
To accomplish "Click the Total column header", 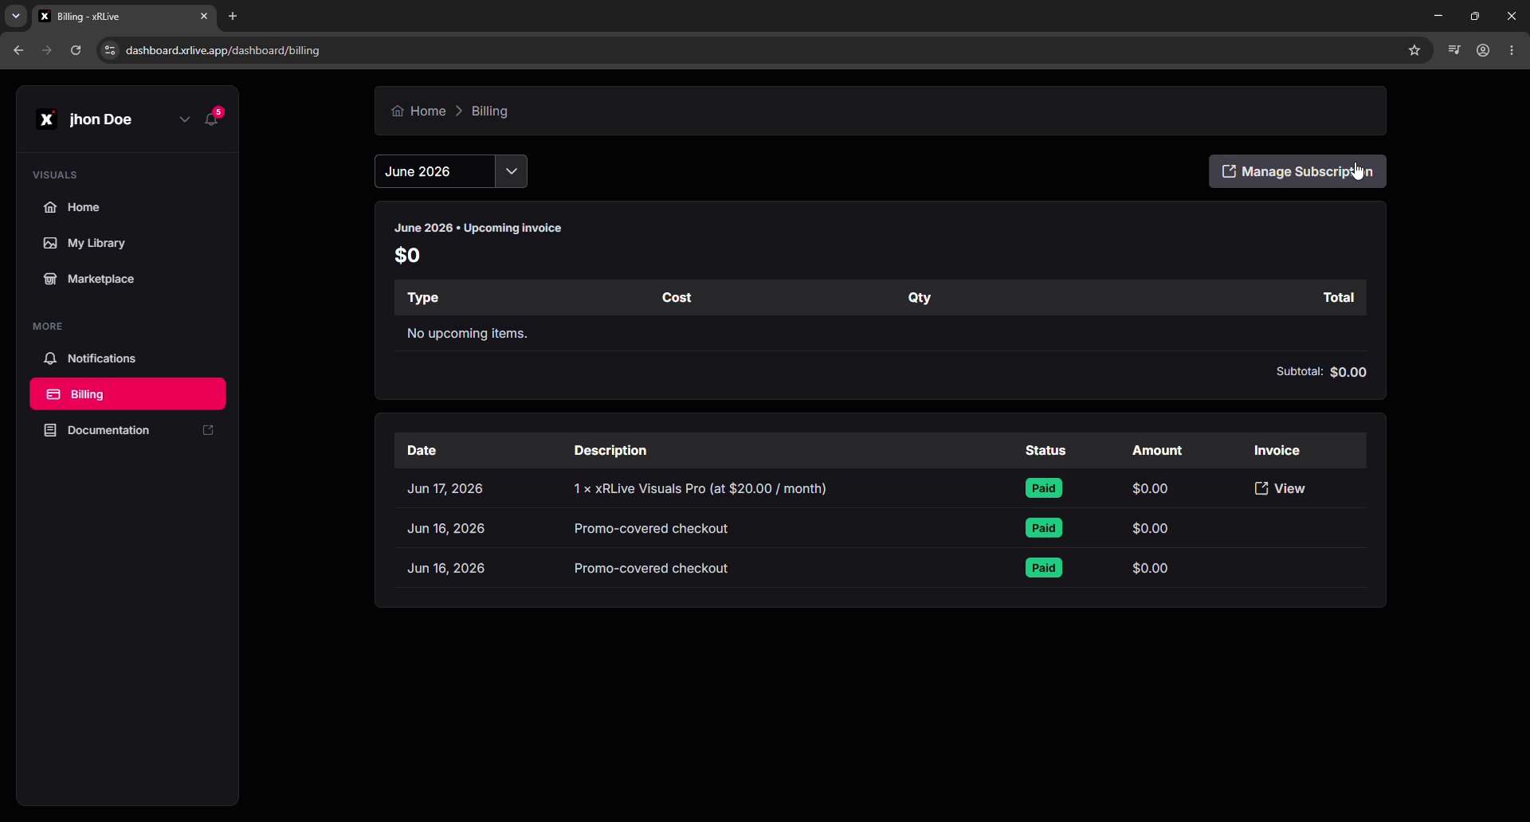I will click(1339, 297).
